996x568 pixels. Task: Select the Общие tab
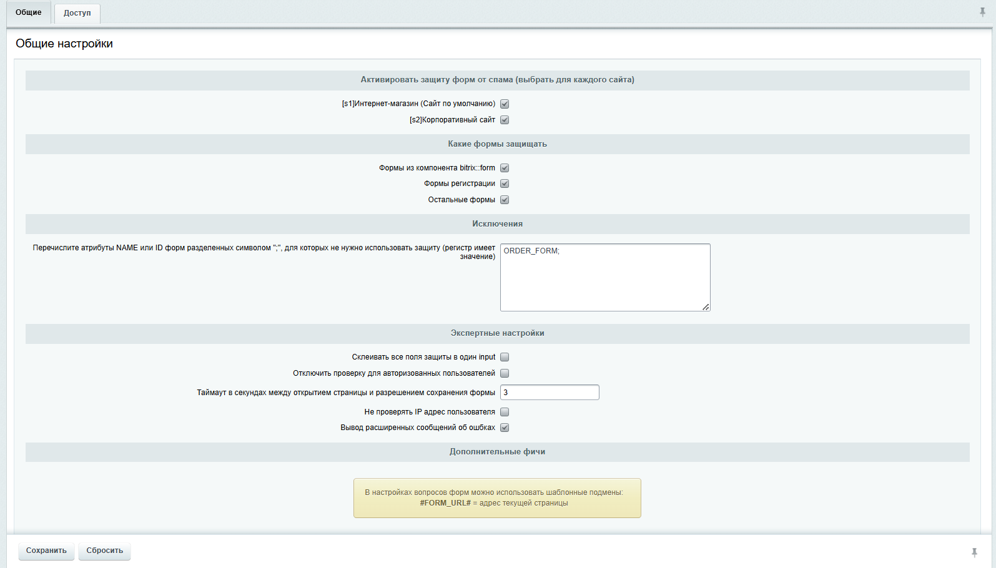(29, 12)
